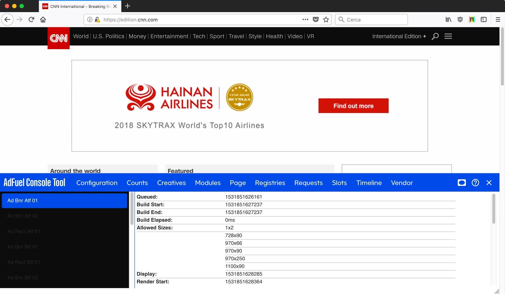Viewport: 505px width, 294px height.
Task: Switch to the Counts tab
Action: tap(137, 183)
